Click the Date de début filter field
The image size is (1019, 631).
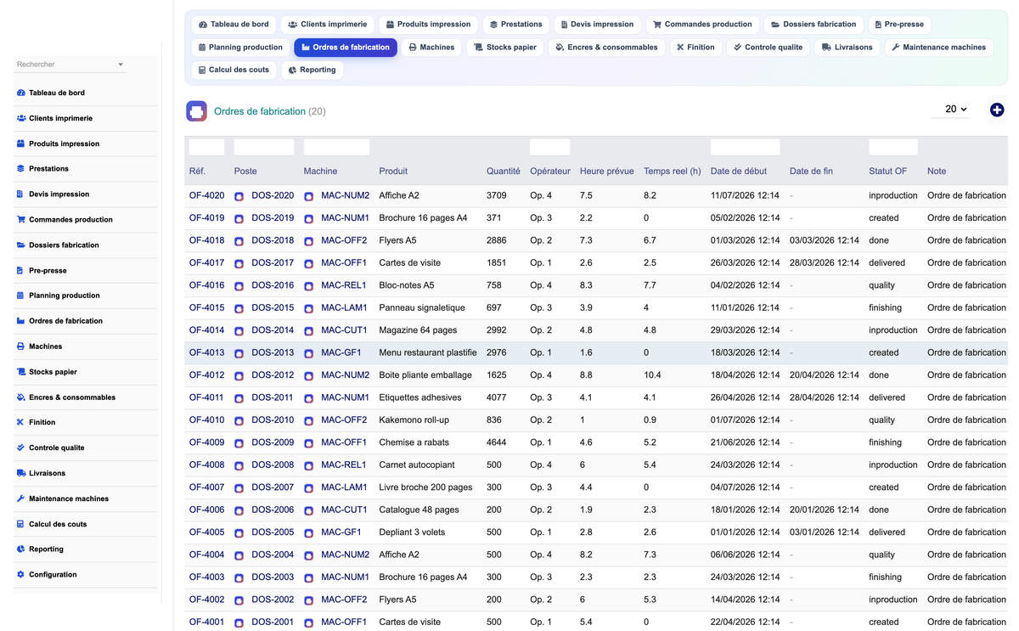(x=745, y=147)
